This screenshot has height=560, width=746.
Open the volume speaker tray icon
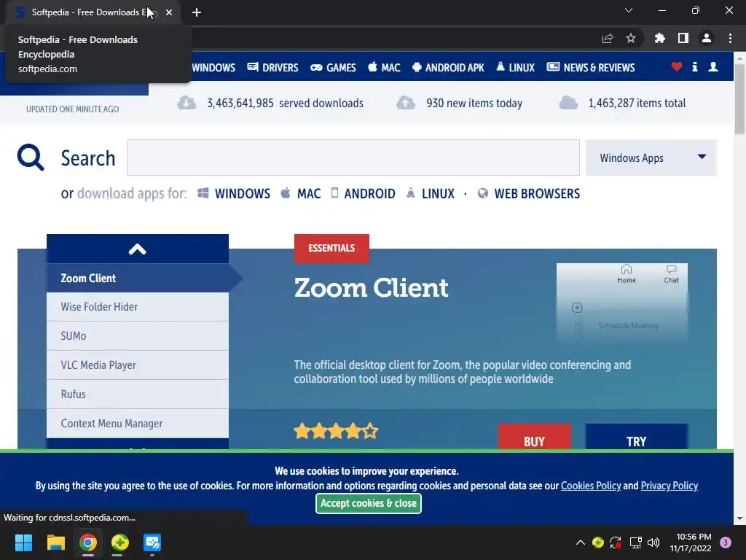(x=653, y=542)
